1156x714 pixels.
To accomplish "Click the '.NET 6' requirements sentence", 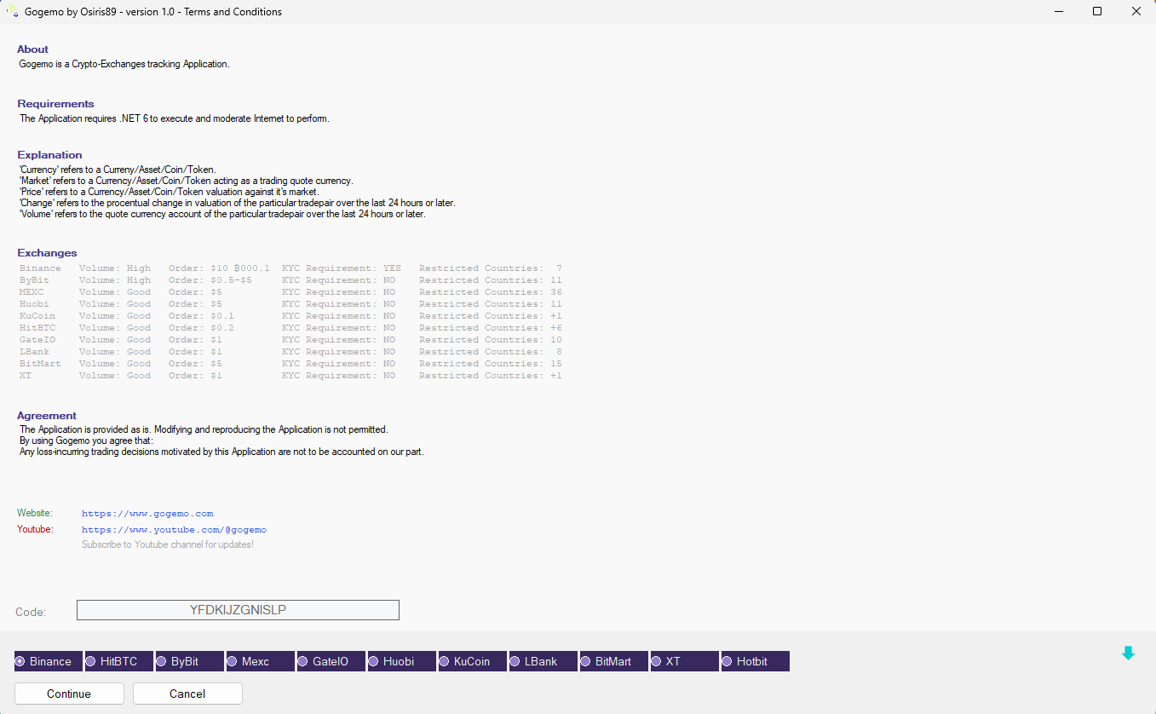I will point(175,118).
